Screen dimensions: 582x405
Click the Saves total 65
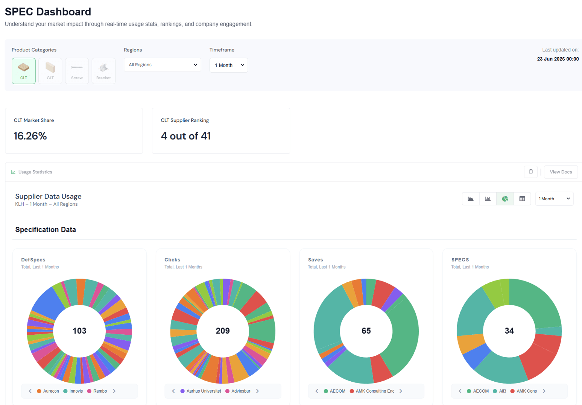(366, 331)
